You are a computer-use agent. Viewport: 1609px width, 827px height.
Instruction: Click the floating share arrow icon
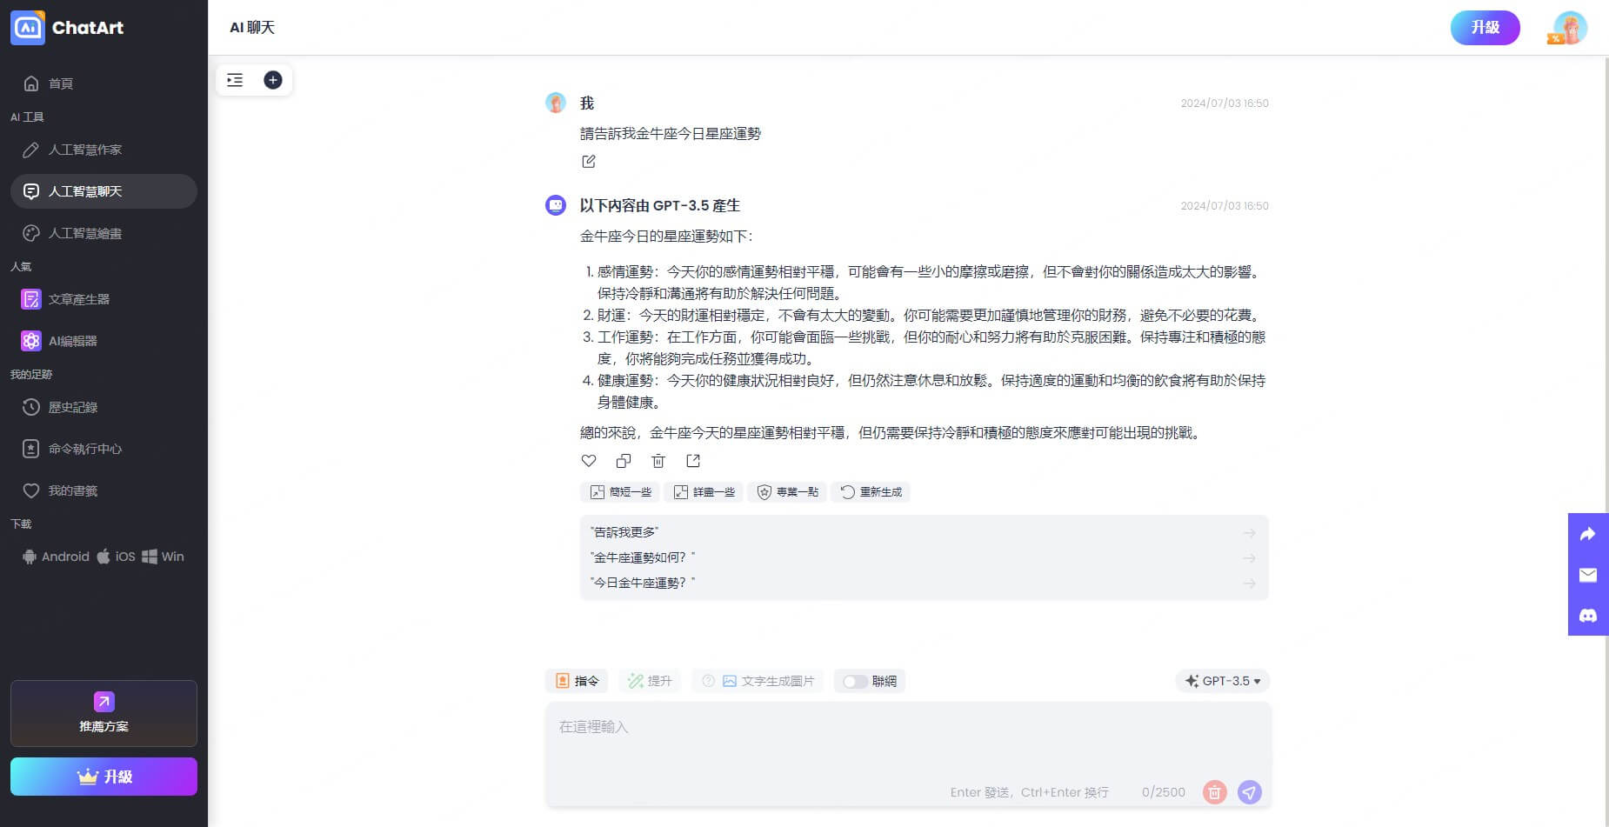pos(1588,534)
